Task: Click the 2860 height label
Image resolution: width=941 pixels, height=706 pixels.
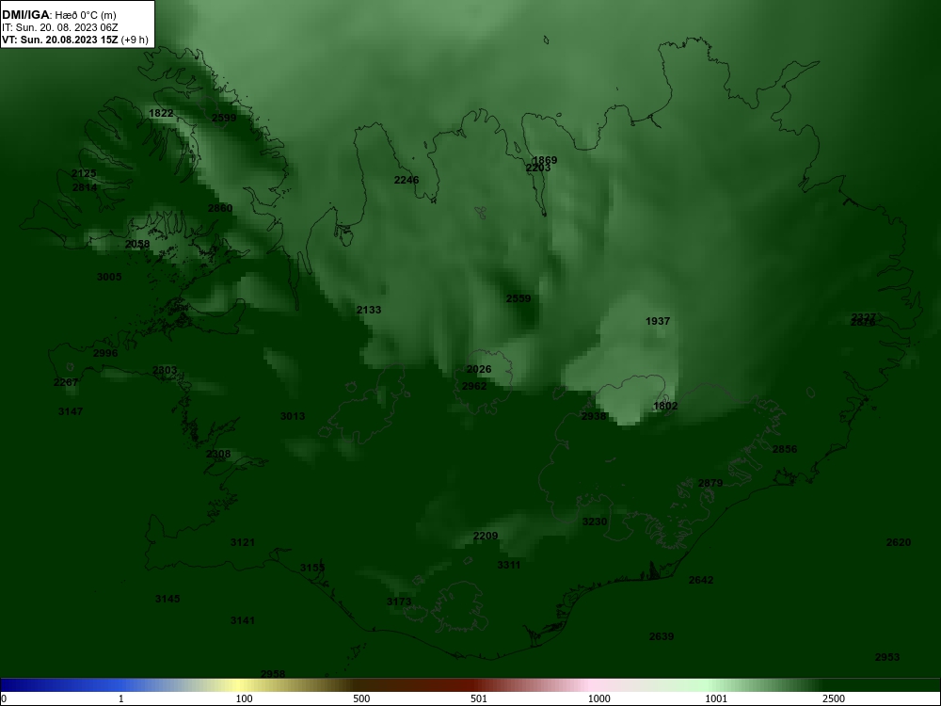Action: tap(220, 208)
